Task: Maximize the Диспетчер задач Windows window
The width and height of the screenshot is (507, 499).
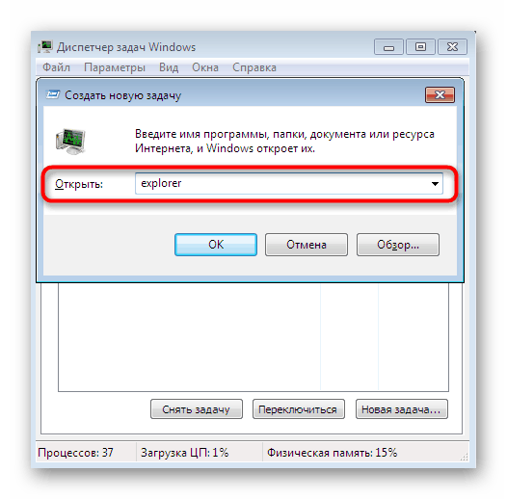Action: point(420,47)
